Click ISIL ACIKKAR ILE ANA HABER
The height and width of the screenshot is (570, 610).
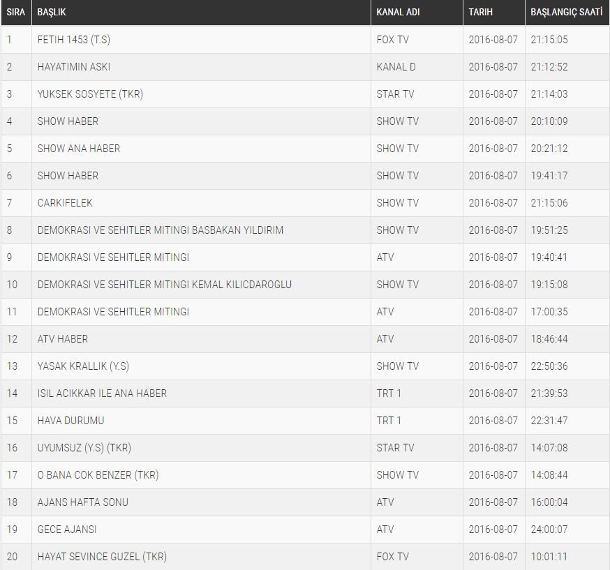(x=102, y=393)
